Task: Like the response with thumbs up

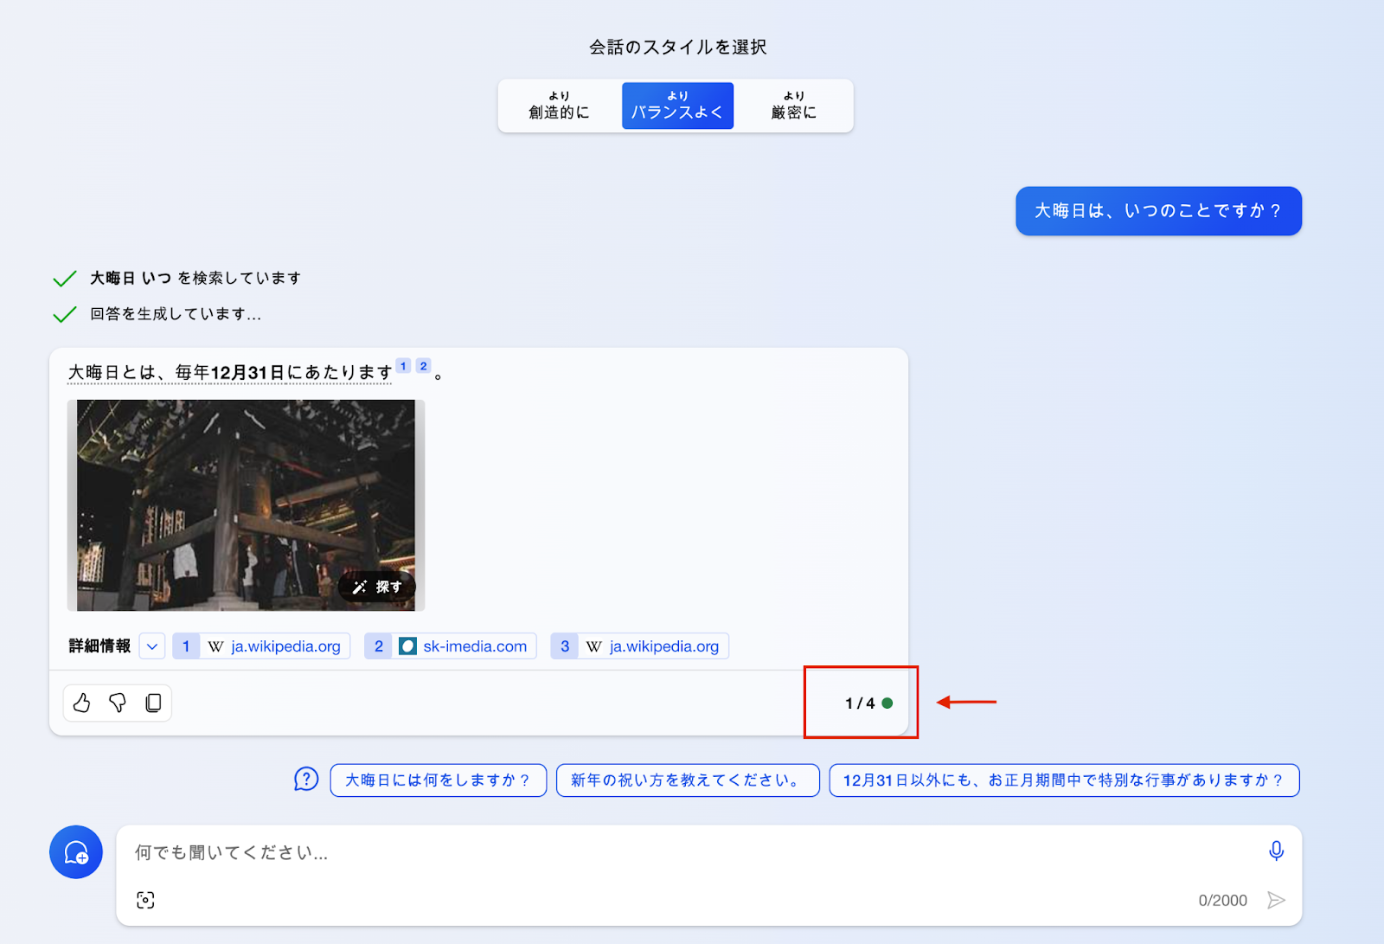Action: (x=82, y=703)
